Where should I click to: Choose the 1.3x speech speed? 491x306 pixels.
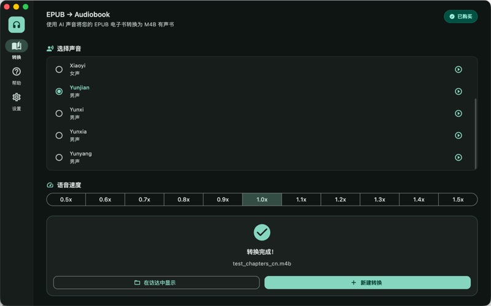379,200
